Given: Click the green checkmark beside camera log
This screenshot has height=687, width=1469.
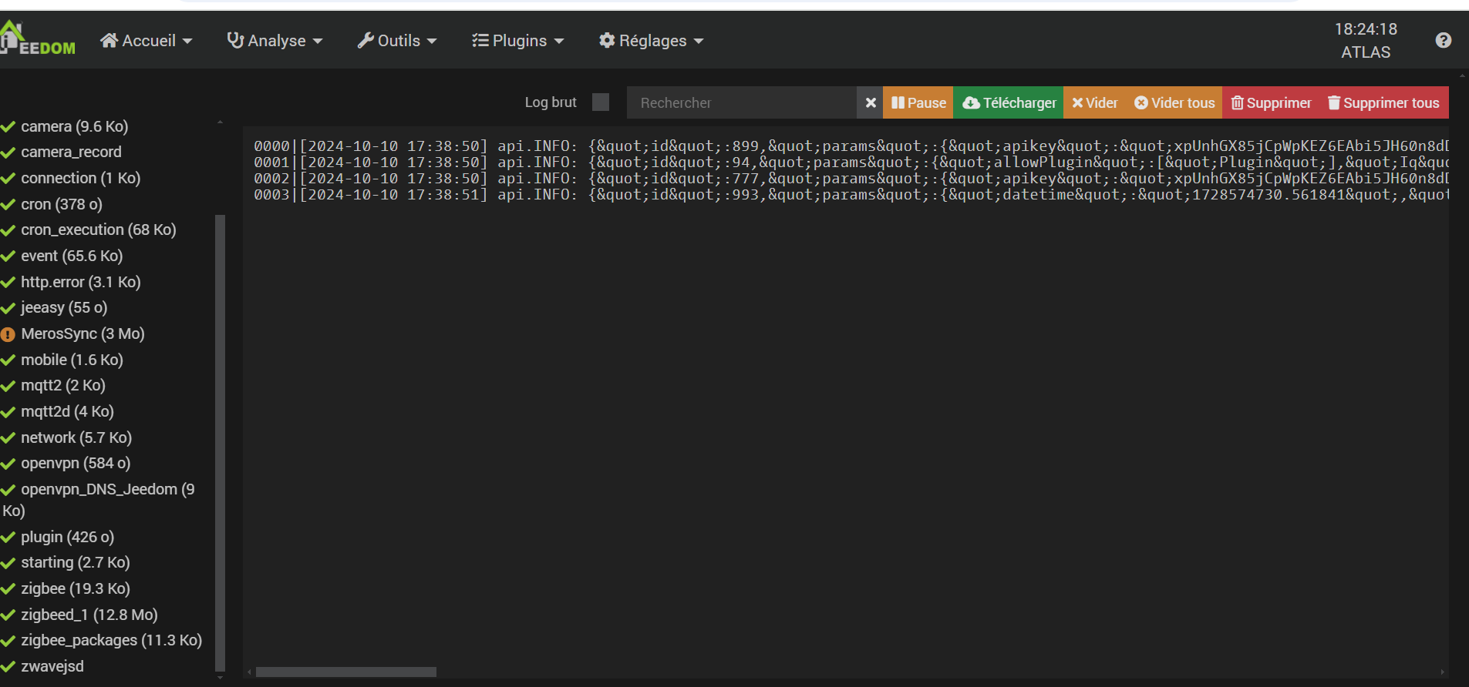Looking at the screenshot, I should 8,127.
